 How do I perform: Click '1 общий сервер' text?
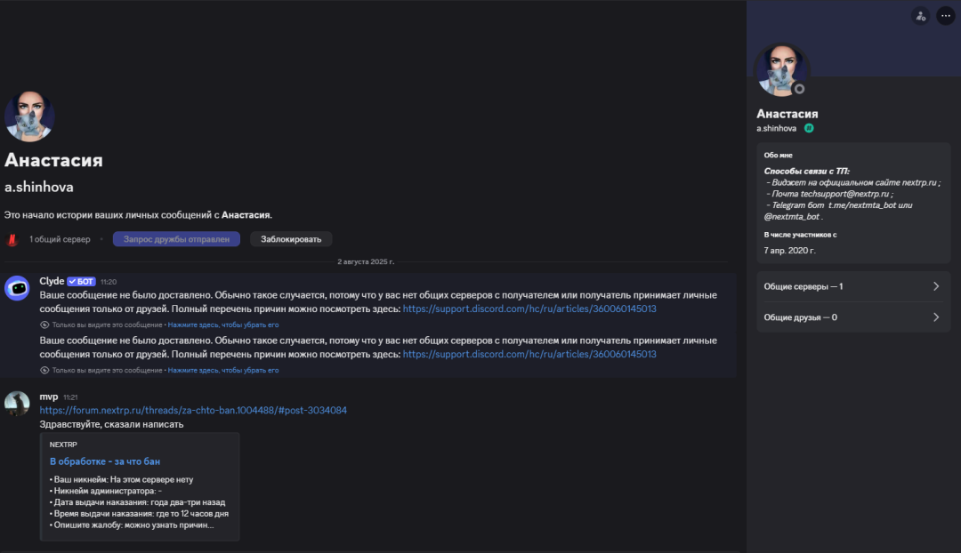click(61, 239)
